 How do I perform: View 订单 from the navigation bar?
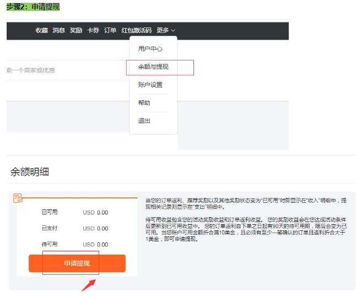point(110,30)
